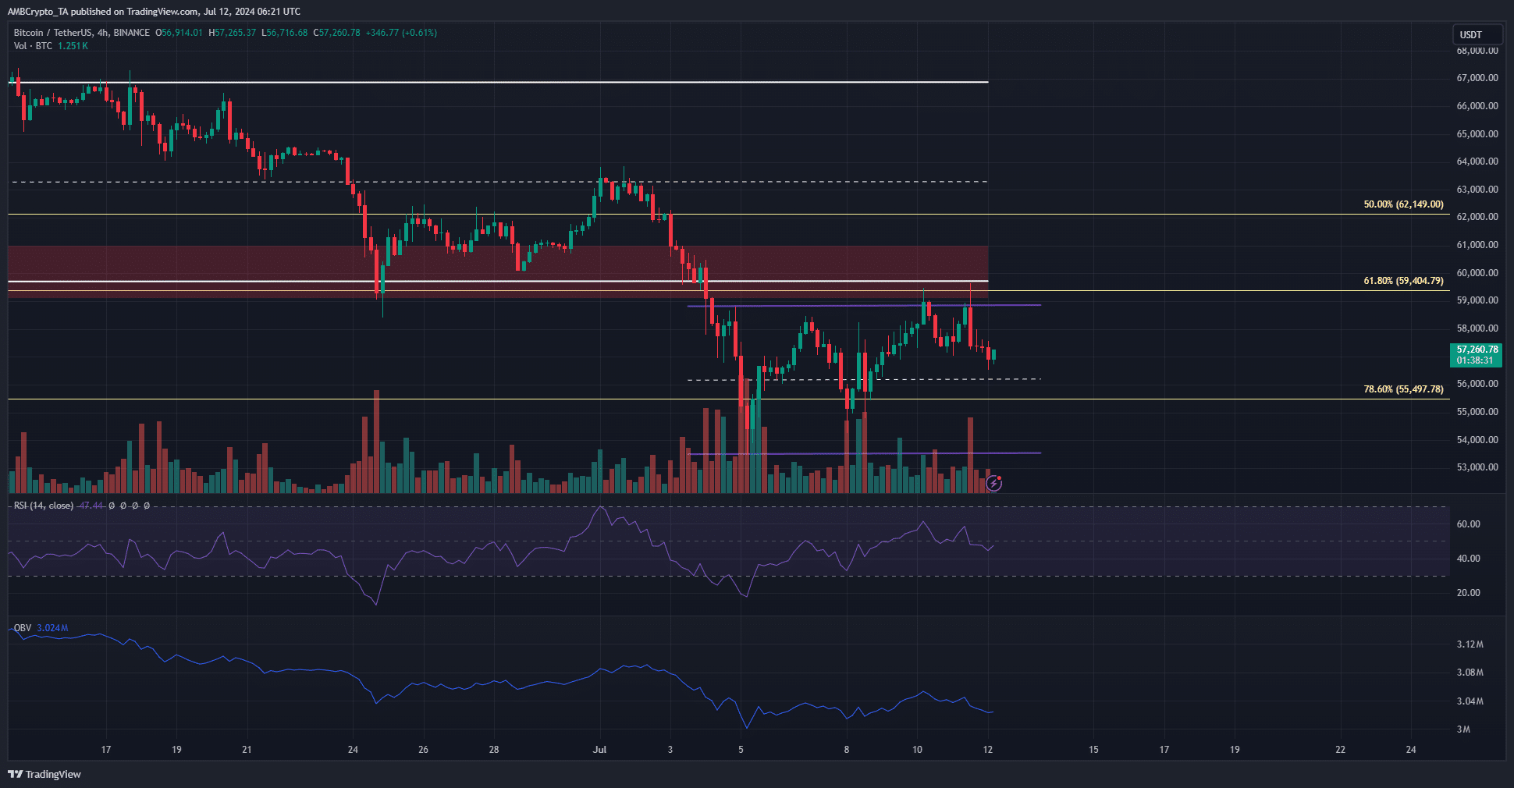Click the 58,000.00 price axis label
This screenshot has height=788, width=1514.
tap(1477, 328)
